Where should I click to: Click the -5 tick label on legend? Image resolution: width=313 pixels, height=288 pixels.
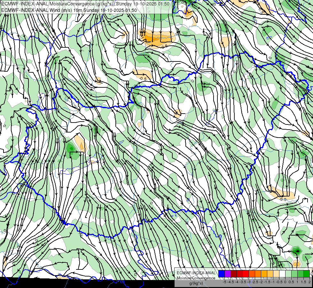pyautogui.click(x=224, y=282)
